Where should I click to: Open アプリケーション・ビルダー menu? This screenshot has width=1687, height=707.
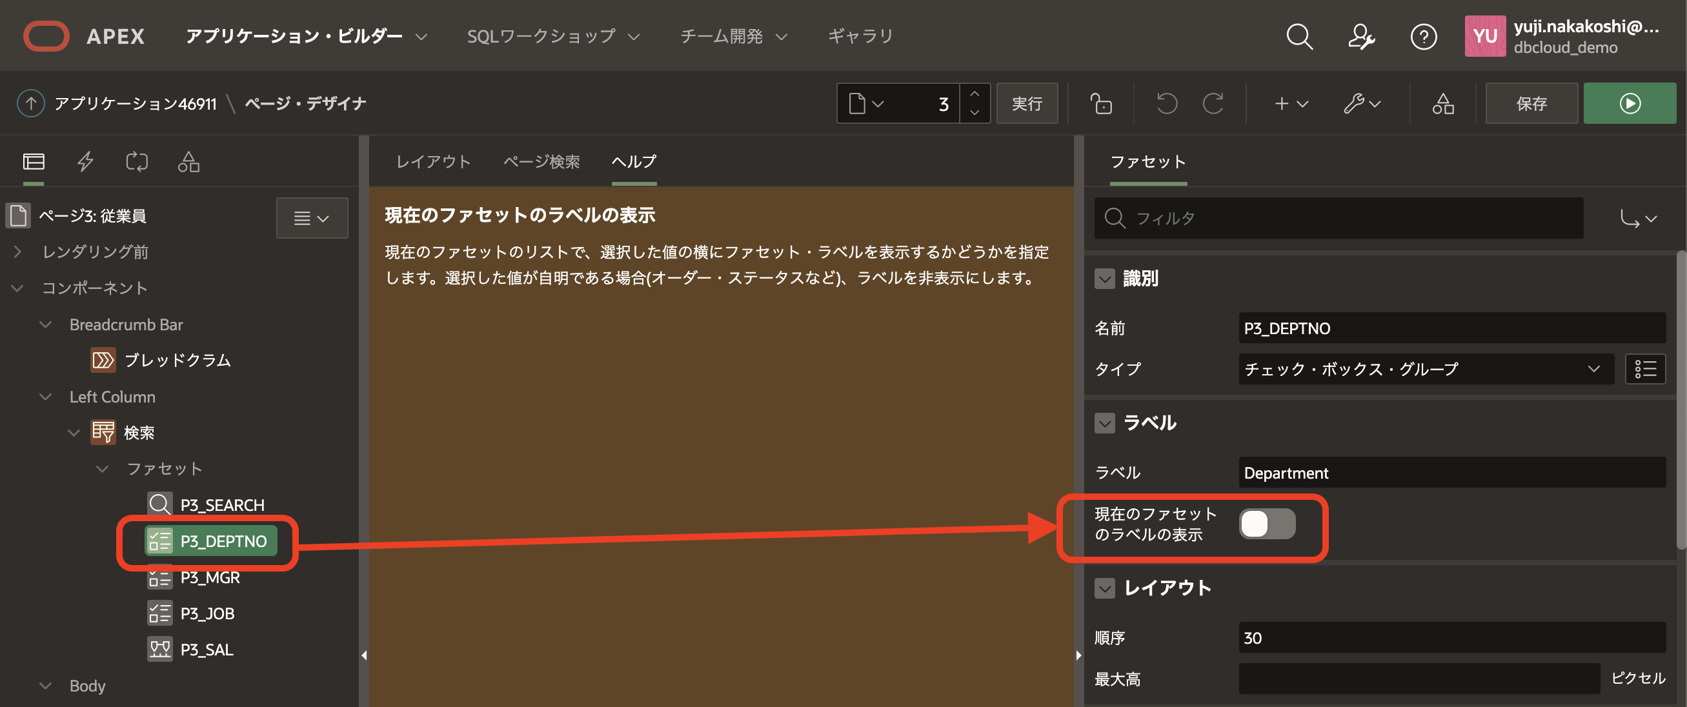(307, 36)
